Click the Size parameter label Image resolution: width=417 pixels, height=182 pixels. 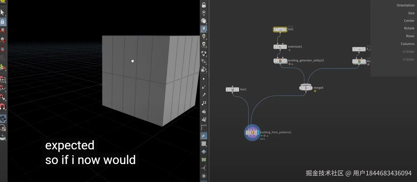coord(411,13)
